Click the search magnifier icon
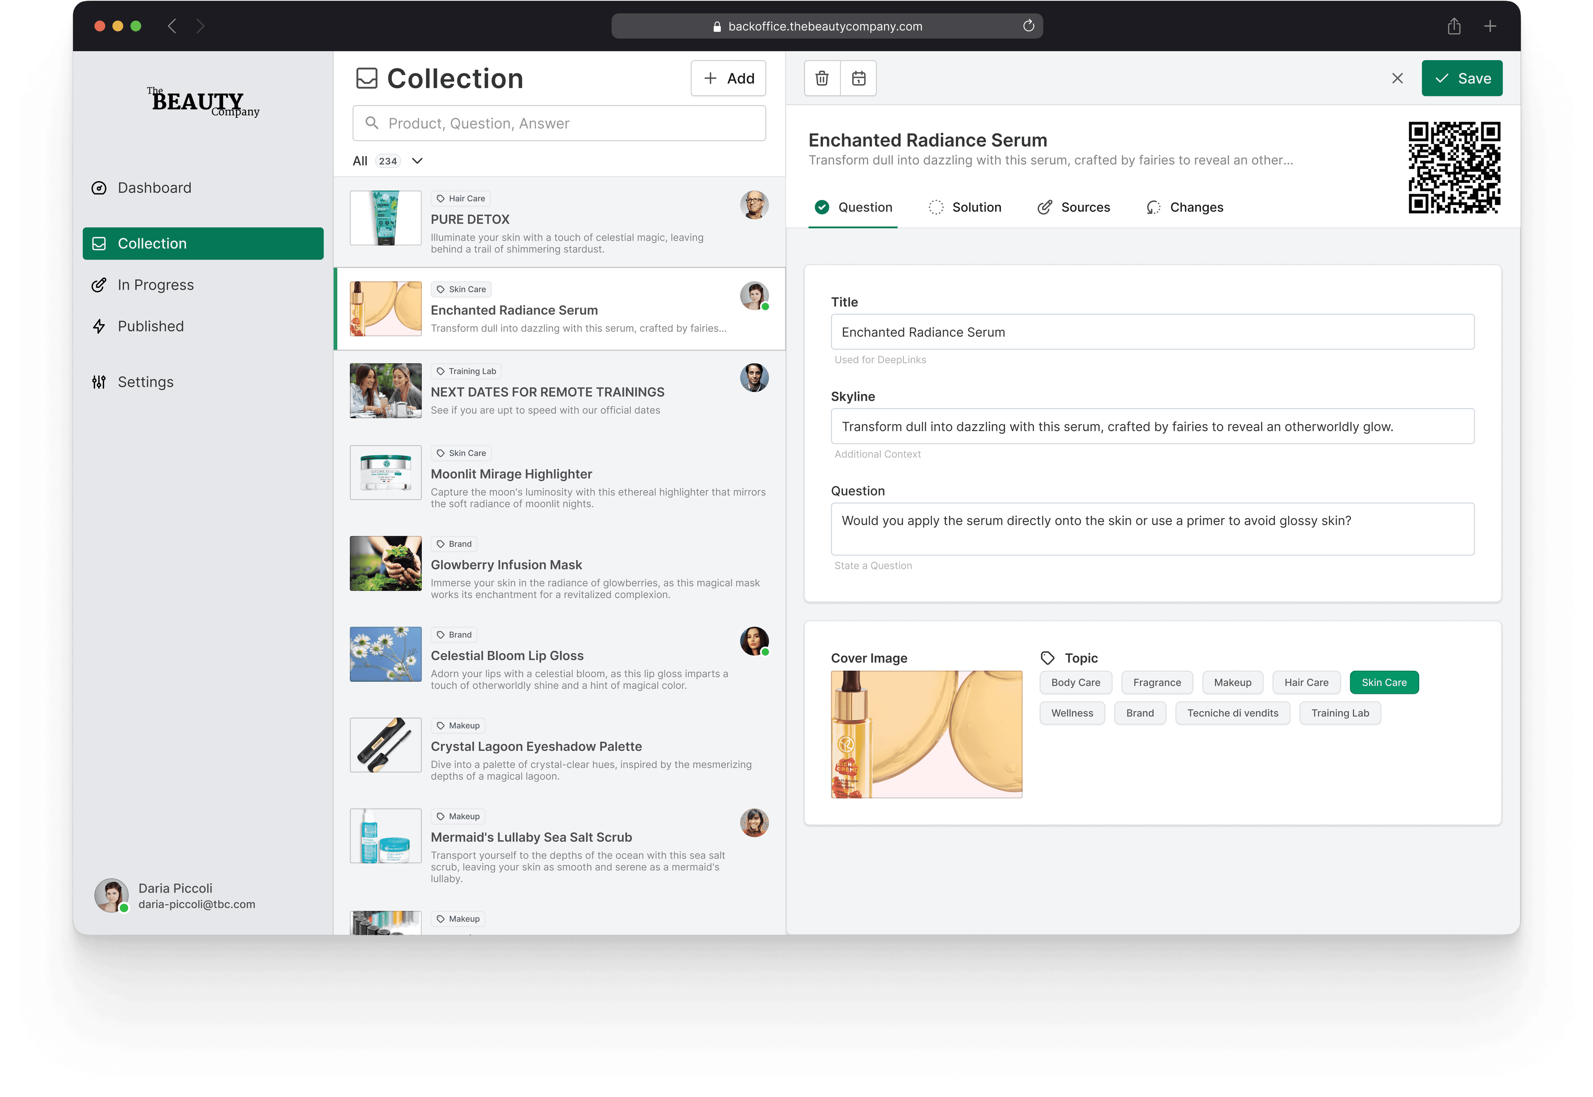 (372, 123)
